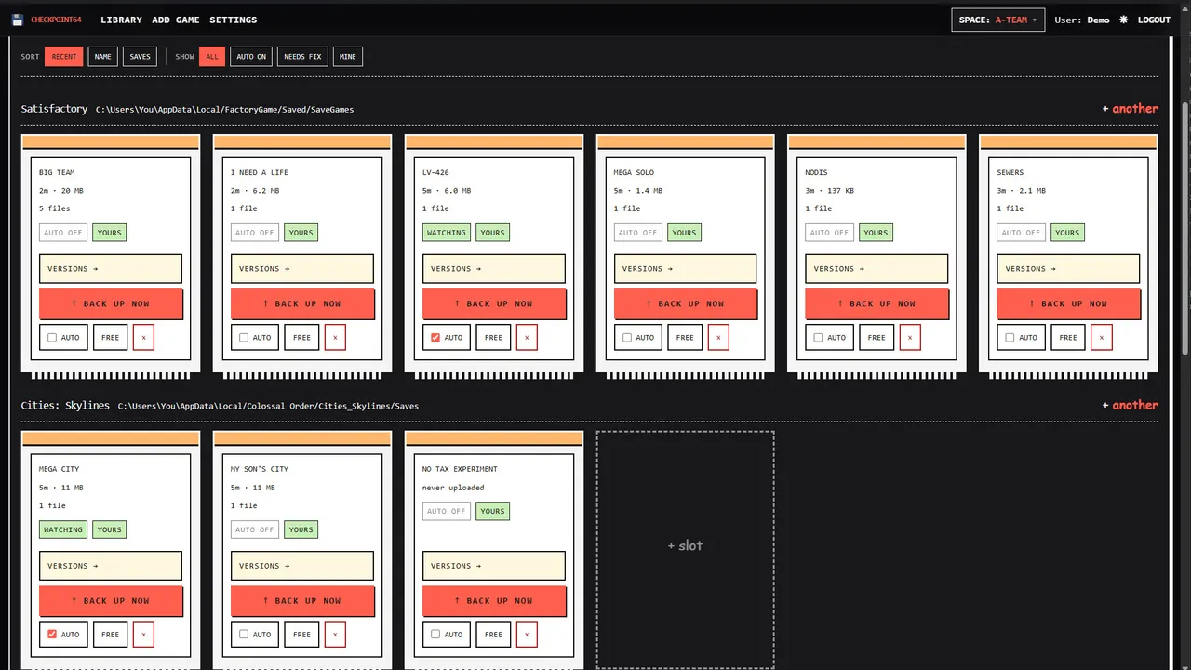1191x670 pixels.
Task: Click the x icon on NO TAX EXPERIMENT card
Action: point(527,634)
